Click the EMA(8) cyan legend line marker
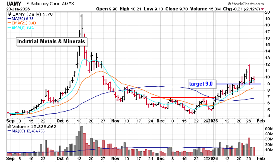280x162 pixels. click(x=9, y=28)
